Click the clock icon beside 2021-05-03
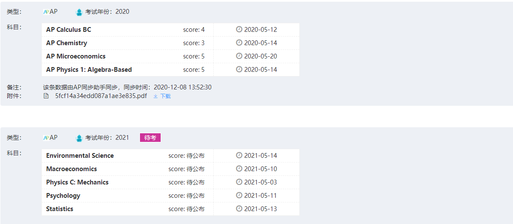The image size is (513, 224). click(239, 182)
